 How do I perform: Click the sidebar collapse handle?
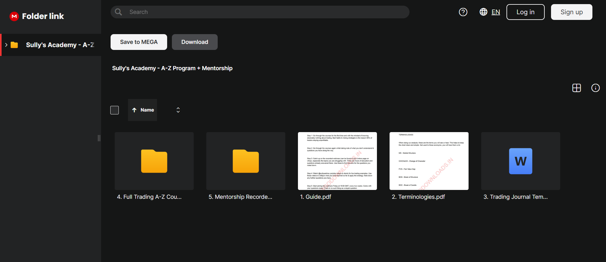tap(99, 138)
